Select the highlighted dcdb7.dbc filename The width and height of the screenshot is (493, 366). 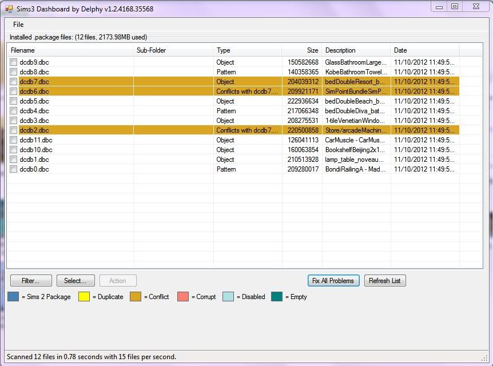34,82
